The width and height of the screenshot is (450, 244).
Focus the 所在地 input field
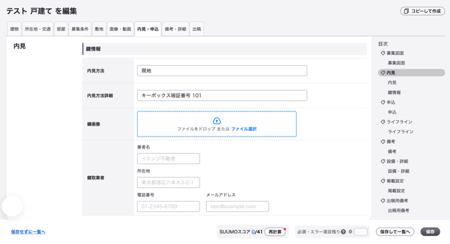click(169, 182)
